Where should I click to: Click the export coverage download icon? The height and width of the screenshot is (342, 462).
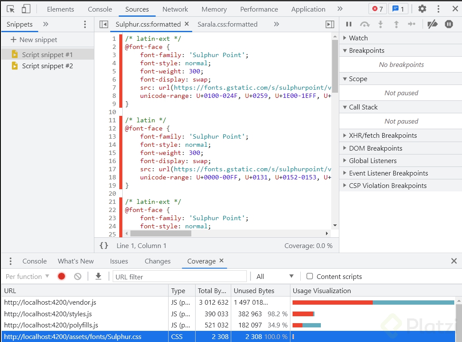pyautogui.click(x=98, y=276)
